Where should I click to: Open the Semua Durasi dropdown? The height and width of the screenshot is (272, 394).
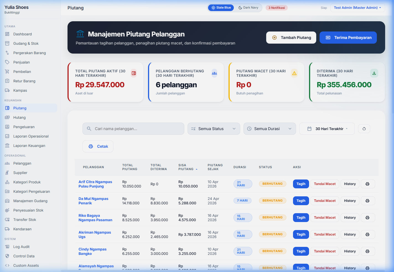click(x=269, y=129)
